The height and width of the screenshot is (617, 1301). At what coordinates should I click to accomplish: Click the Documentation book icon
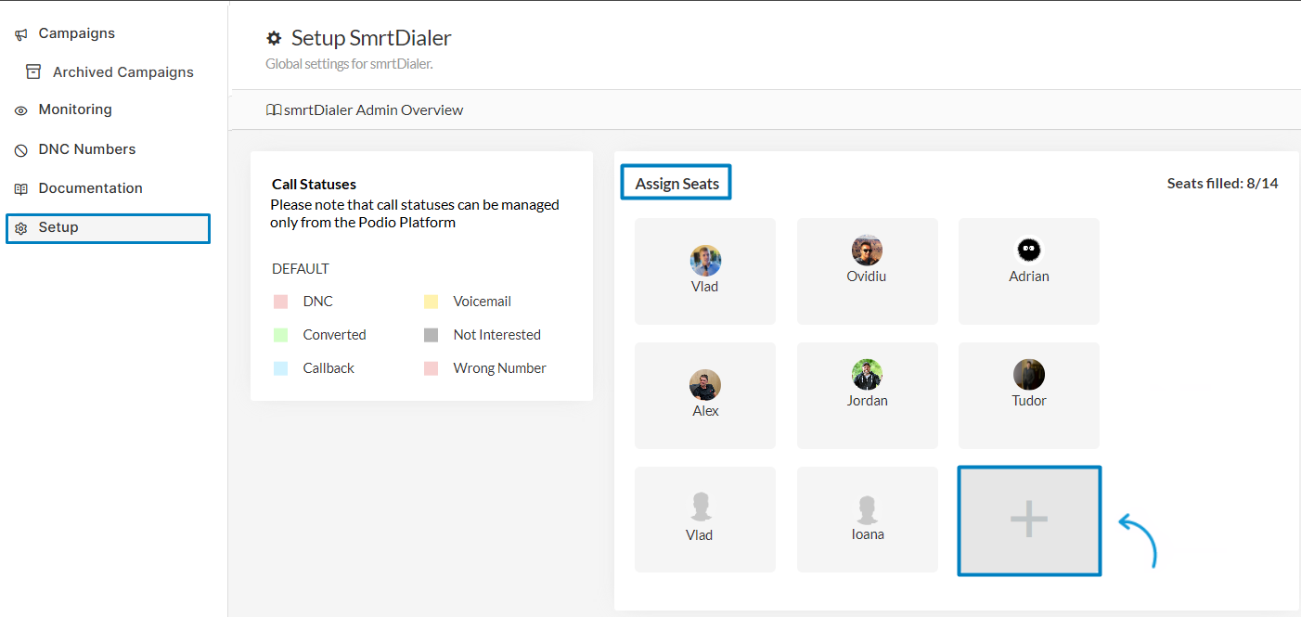click(x=21, y=189)
